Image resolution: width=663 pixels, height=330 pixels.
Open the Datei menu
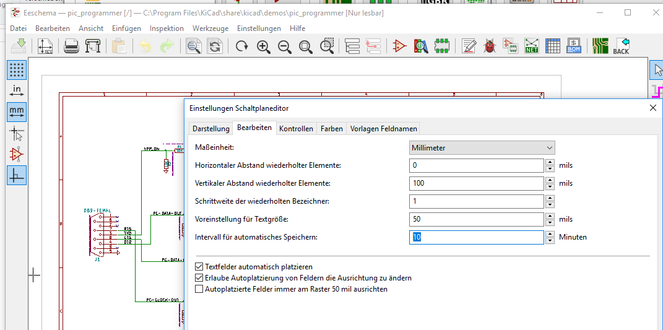18,28
